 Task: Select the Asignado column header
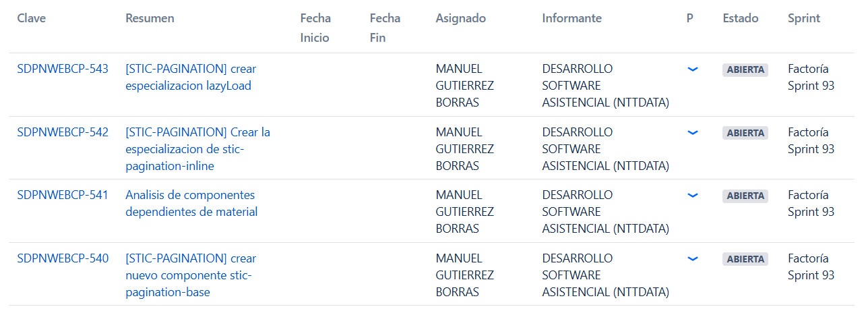[461, 19]
